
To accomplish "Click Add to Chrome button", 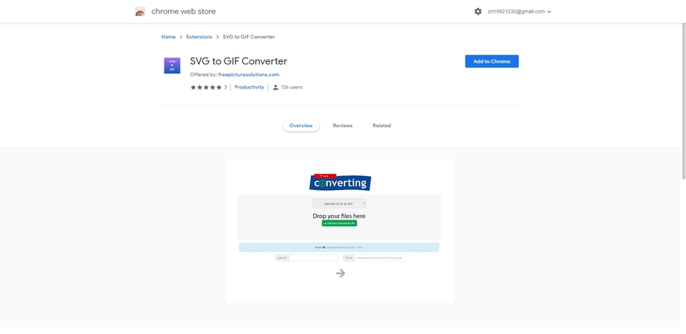I will pos(491,61).
